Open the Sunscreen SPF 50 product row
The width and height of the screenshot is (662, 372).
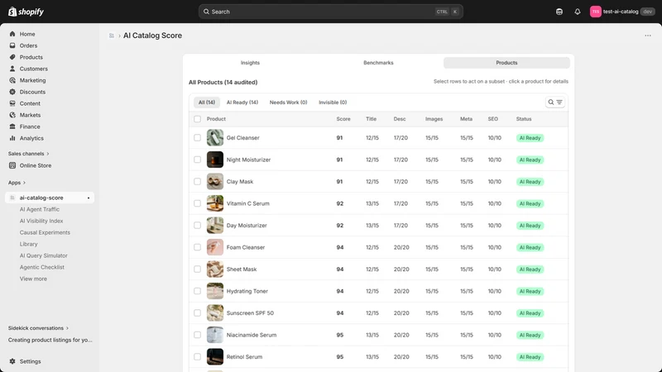point(378,313)
